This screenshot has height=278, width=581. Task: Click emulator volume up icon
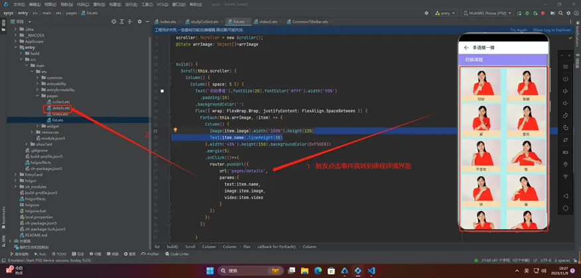point(566,91)
